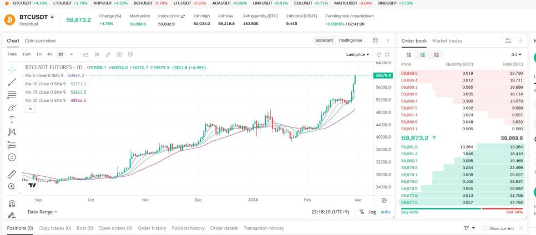This screenshot has width=536, height=235.
Task: Click the Buy-66% Sell-34% ratio bar
Action: point(462,208)
